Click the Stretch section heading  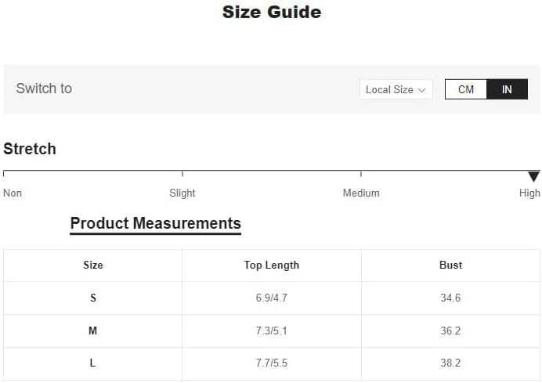pyautogui.click(x=30, y=149)
